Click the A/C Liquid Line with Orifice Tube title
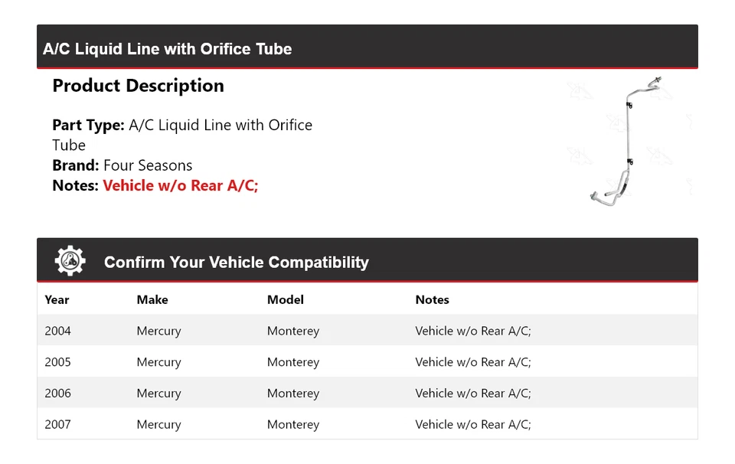The height and width of the screenshot is (464, 735). [167, 49]
